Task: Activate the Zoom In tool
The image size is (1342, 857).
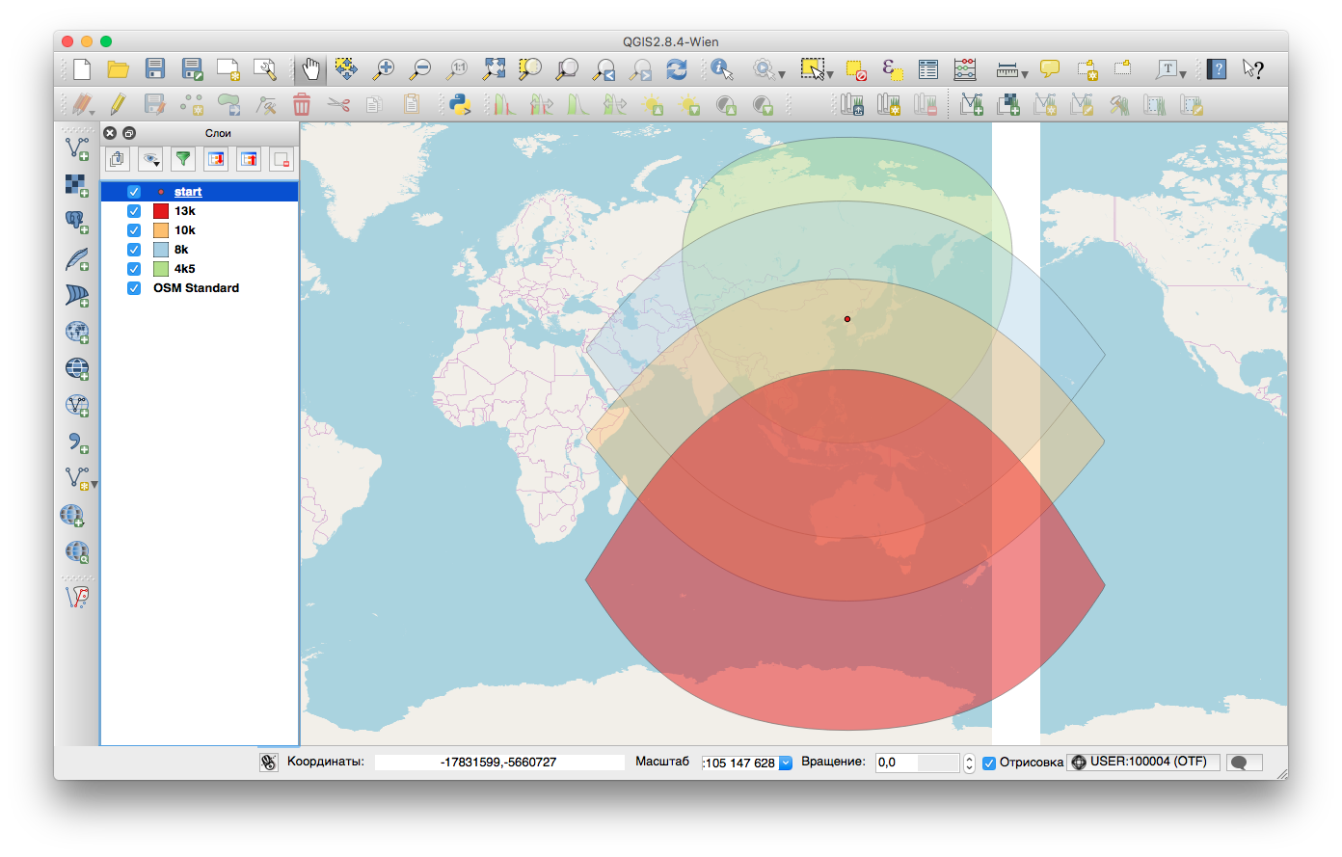Action: (385, 68)
